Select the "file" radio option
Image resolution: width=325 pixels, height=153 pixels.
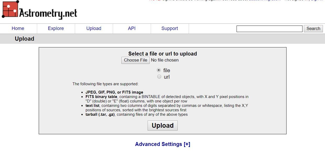(x=159, y=70)
